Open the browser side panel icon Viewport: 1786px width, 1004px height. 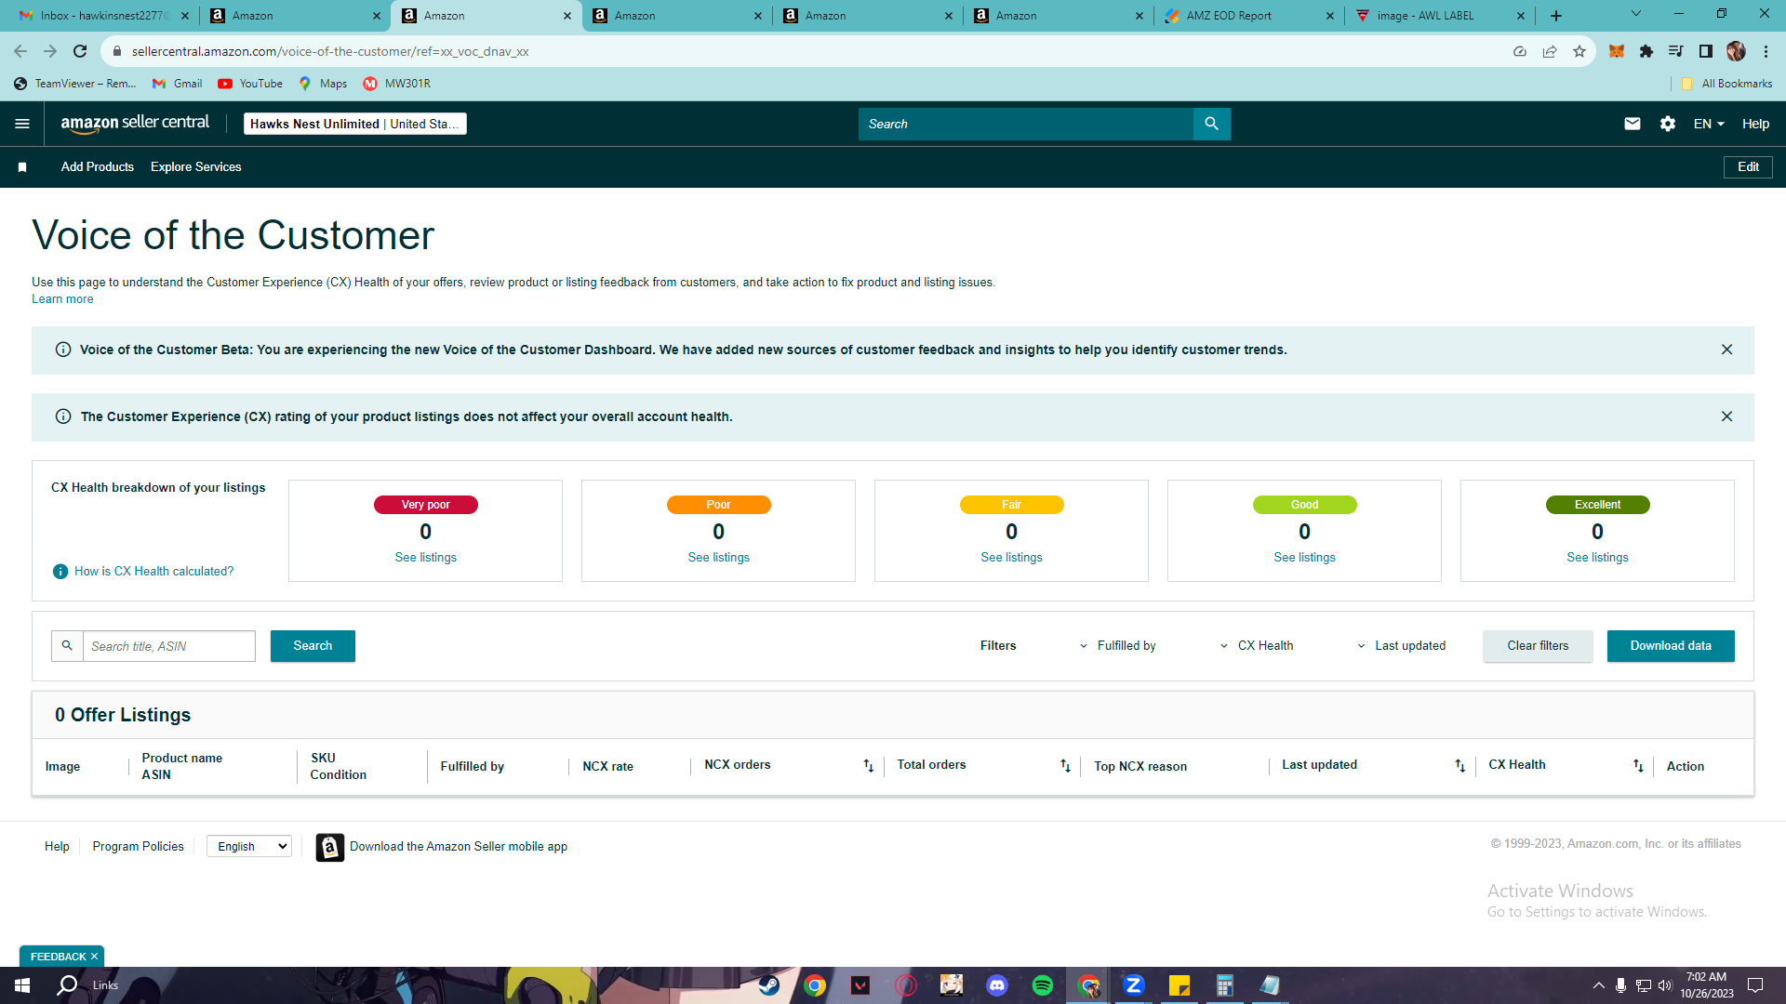coord(1706,51)
